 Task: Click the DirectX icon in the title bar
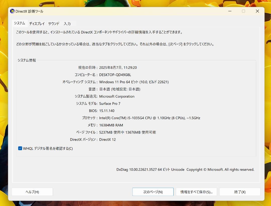coord(12,11)
